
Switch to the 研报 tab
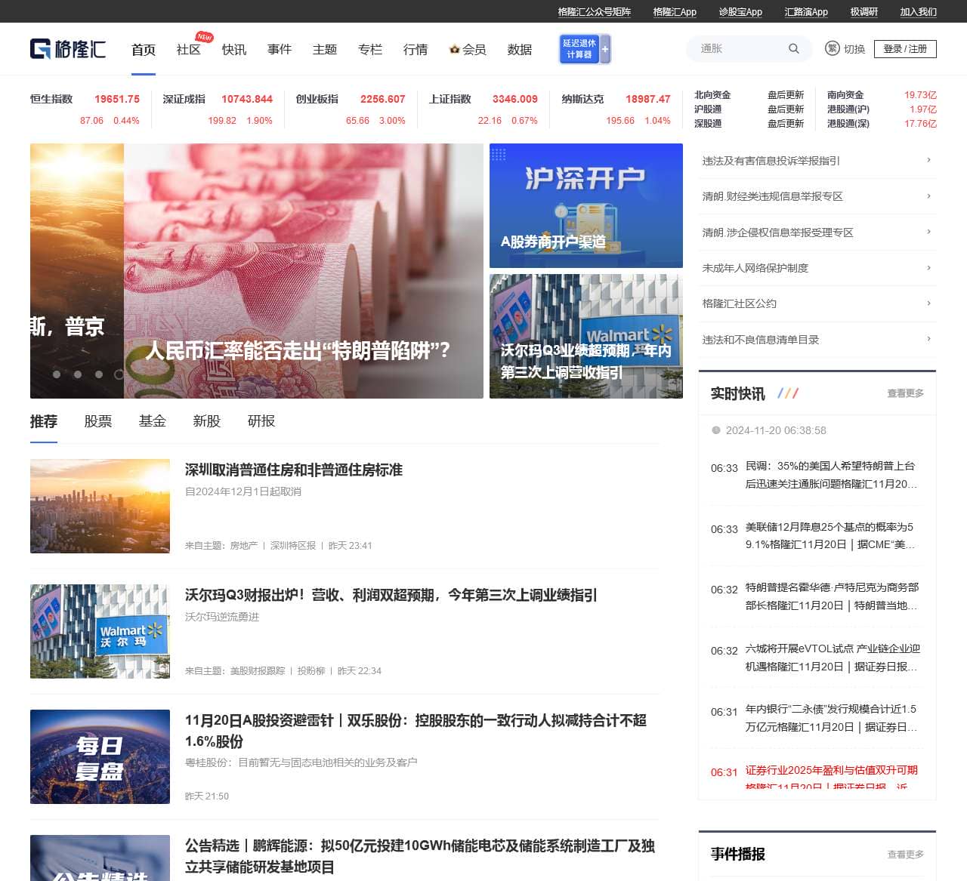(261, 421)
